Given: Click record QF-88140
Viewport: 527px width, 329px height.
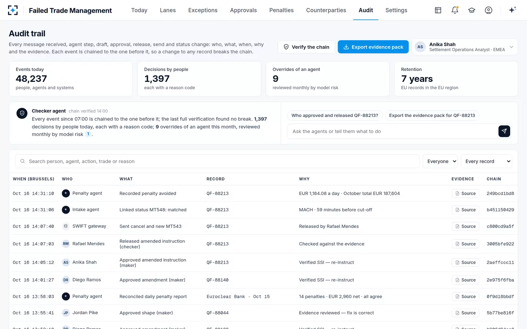Looking at the screenshot, I should (x=217, y=280).
